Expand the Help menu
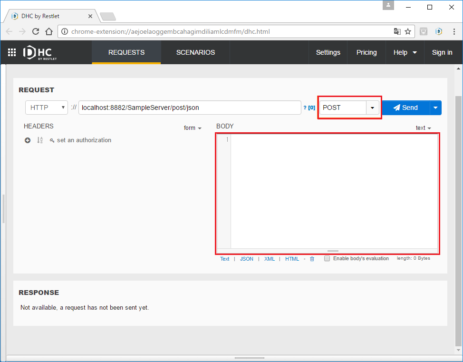Viewport: 463px width, 362px height. [x=405, y=53]
